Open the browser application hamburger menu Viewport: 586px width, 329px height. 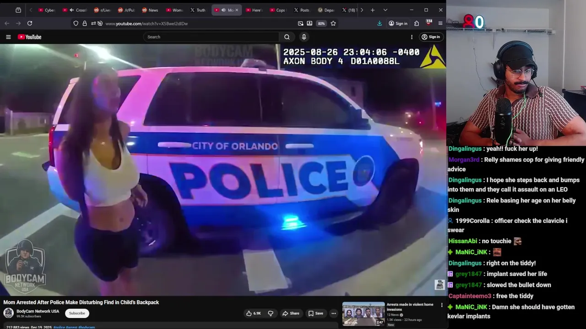point(440,23)
